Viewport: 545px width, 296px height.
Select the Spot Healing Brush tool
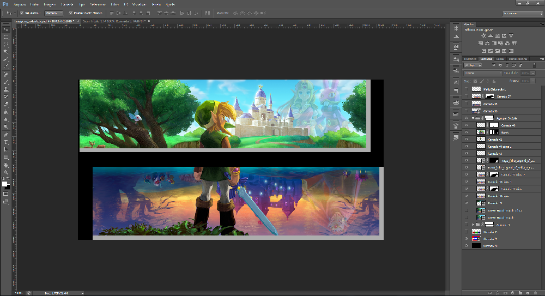pos(6,75)
